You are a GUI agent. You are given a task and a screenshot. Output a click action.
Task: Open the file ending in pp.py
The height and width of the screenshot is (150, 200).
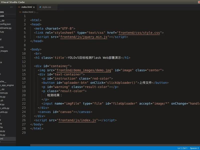pos(2,131)
